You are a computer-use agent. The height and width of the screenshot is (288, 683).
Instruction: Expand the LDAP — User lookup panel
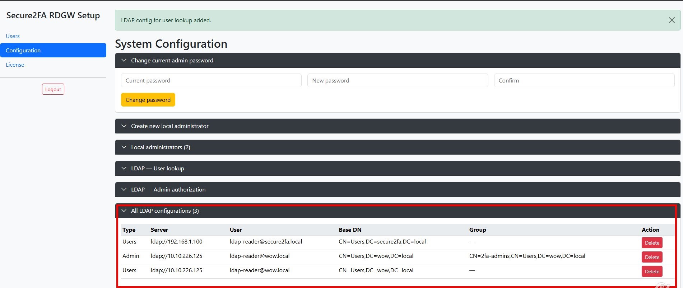(157, 169)
